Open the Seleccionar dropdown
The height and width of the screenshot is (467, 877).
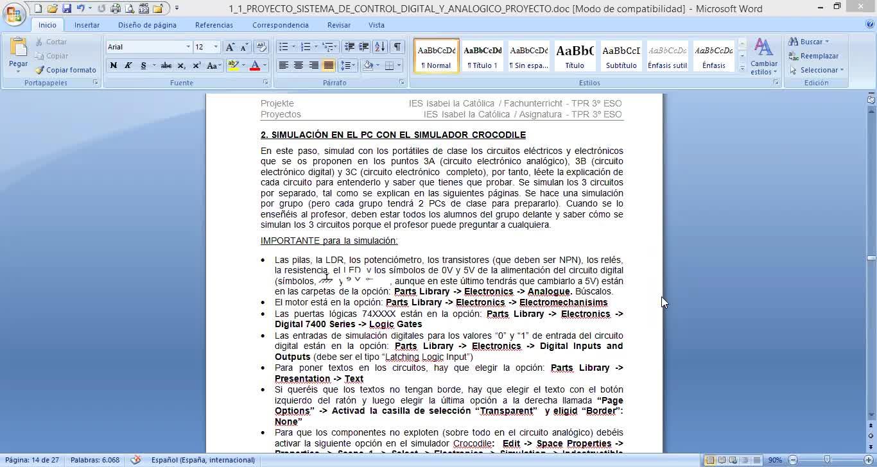point(817,70)
